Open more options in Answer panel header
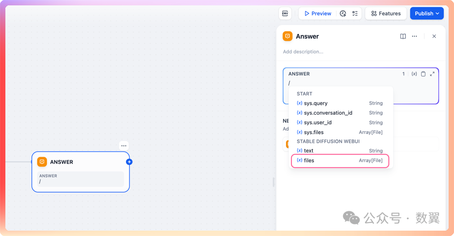The width and height of the screenshot is (454, 236). pyautogui.click(x=414, y=36)
